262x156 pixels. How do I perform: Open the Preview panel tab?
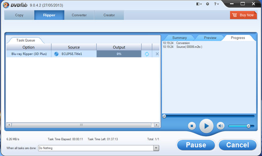pyautogui.click(x=210, y=38)
